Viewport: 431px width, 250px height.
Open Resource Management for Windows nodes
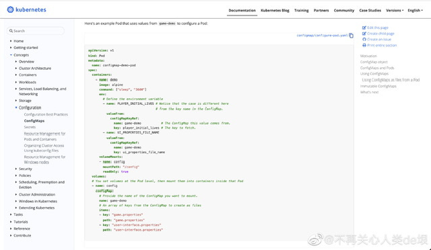pos(44,159)
